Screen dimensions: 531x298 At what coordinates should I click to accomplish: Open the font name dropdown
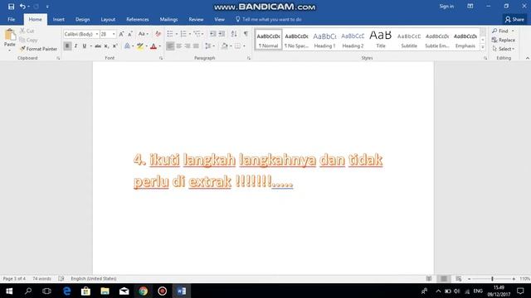tap(97, 34)
